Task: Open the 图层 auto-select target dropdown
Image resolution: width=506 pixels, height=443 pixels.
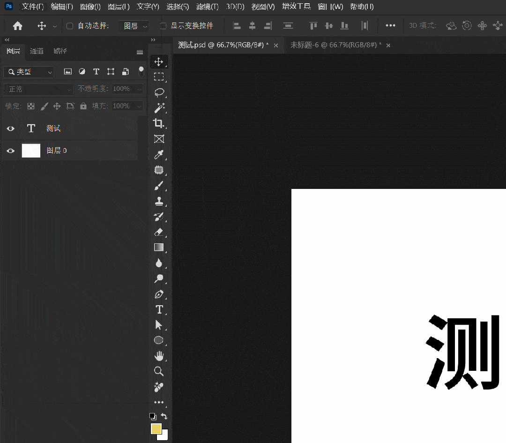Action: (134, 26)
